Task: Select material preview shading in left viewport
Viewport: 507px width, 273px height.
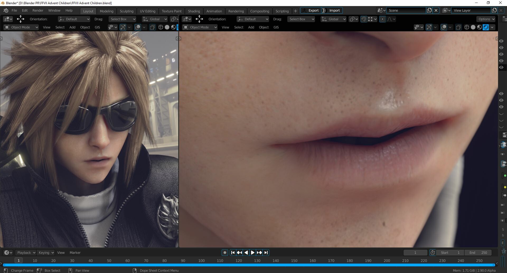Action: [x=173, y=27]
